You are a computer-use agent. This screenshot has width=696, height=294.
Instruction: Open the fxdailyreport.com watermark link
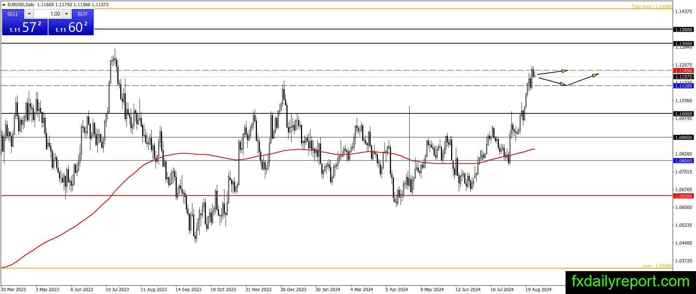point(630,281)
